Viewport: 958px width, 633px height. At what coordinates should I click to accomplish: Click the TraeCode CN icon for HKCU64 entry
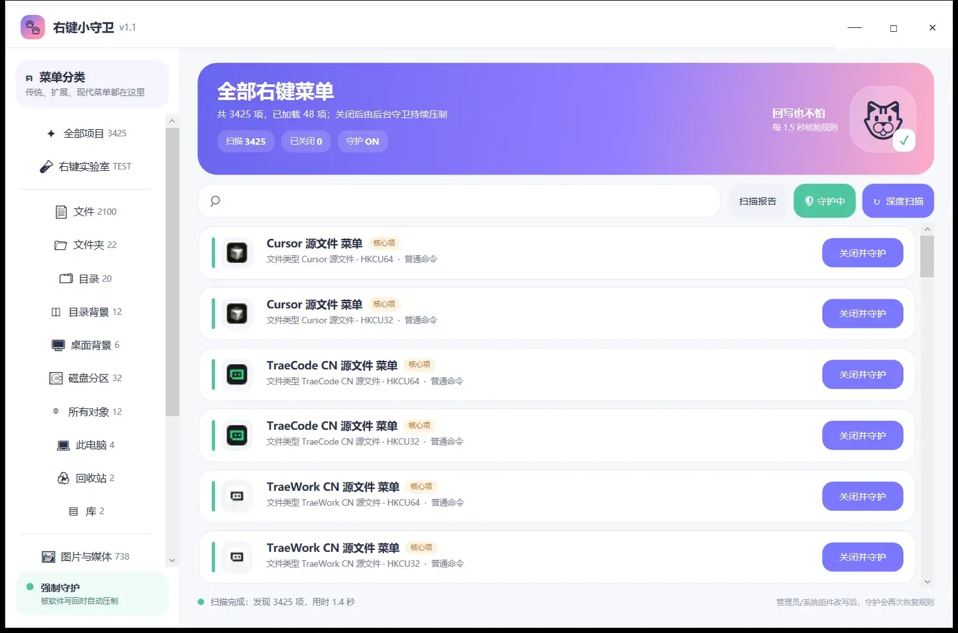click(x=237, y=375)
